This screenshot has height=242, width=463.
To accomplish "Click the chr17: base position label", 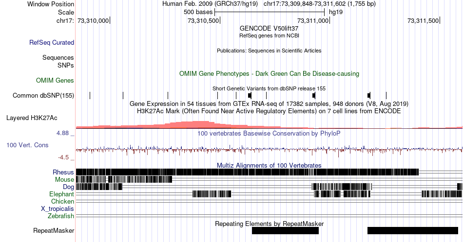I will (x=65, y=20).
